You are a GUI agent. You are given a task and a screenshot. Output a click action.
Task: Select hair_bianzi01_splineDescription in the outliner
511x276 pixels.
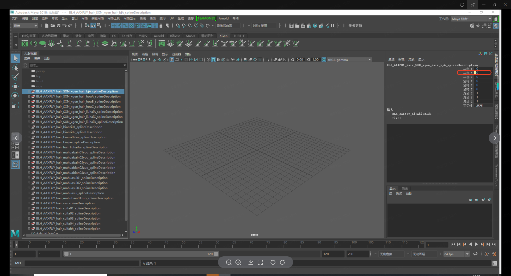[69, 127]
